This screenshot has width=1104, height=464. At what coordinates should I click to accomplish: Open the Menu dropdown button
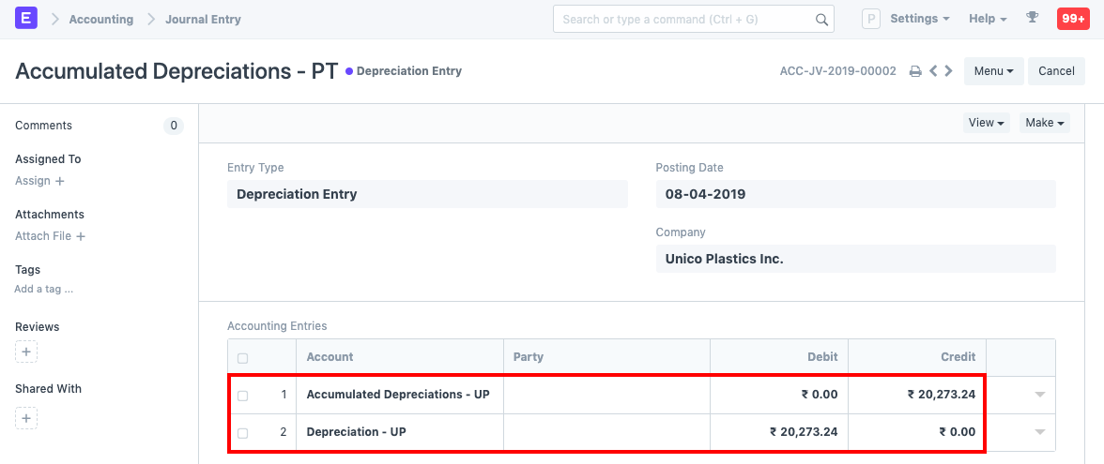[993, 71]
